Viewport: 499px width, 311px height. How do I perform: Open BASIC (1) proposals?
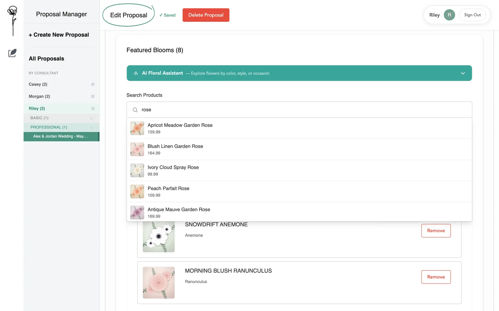[x=40, y=118]
